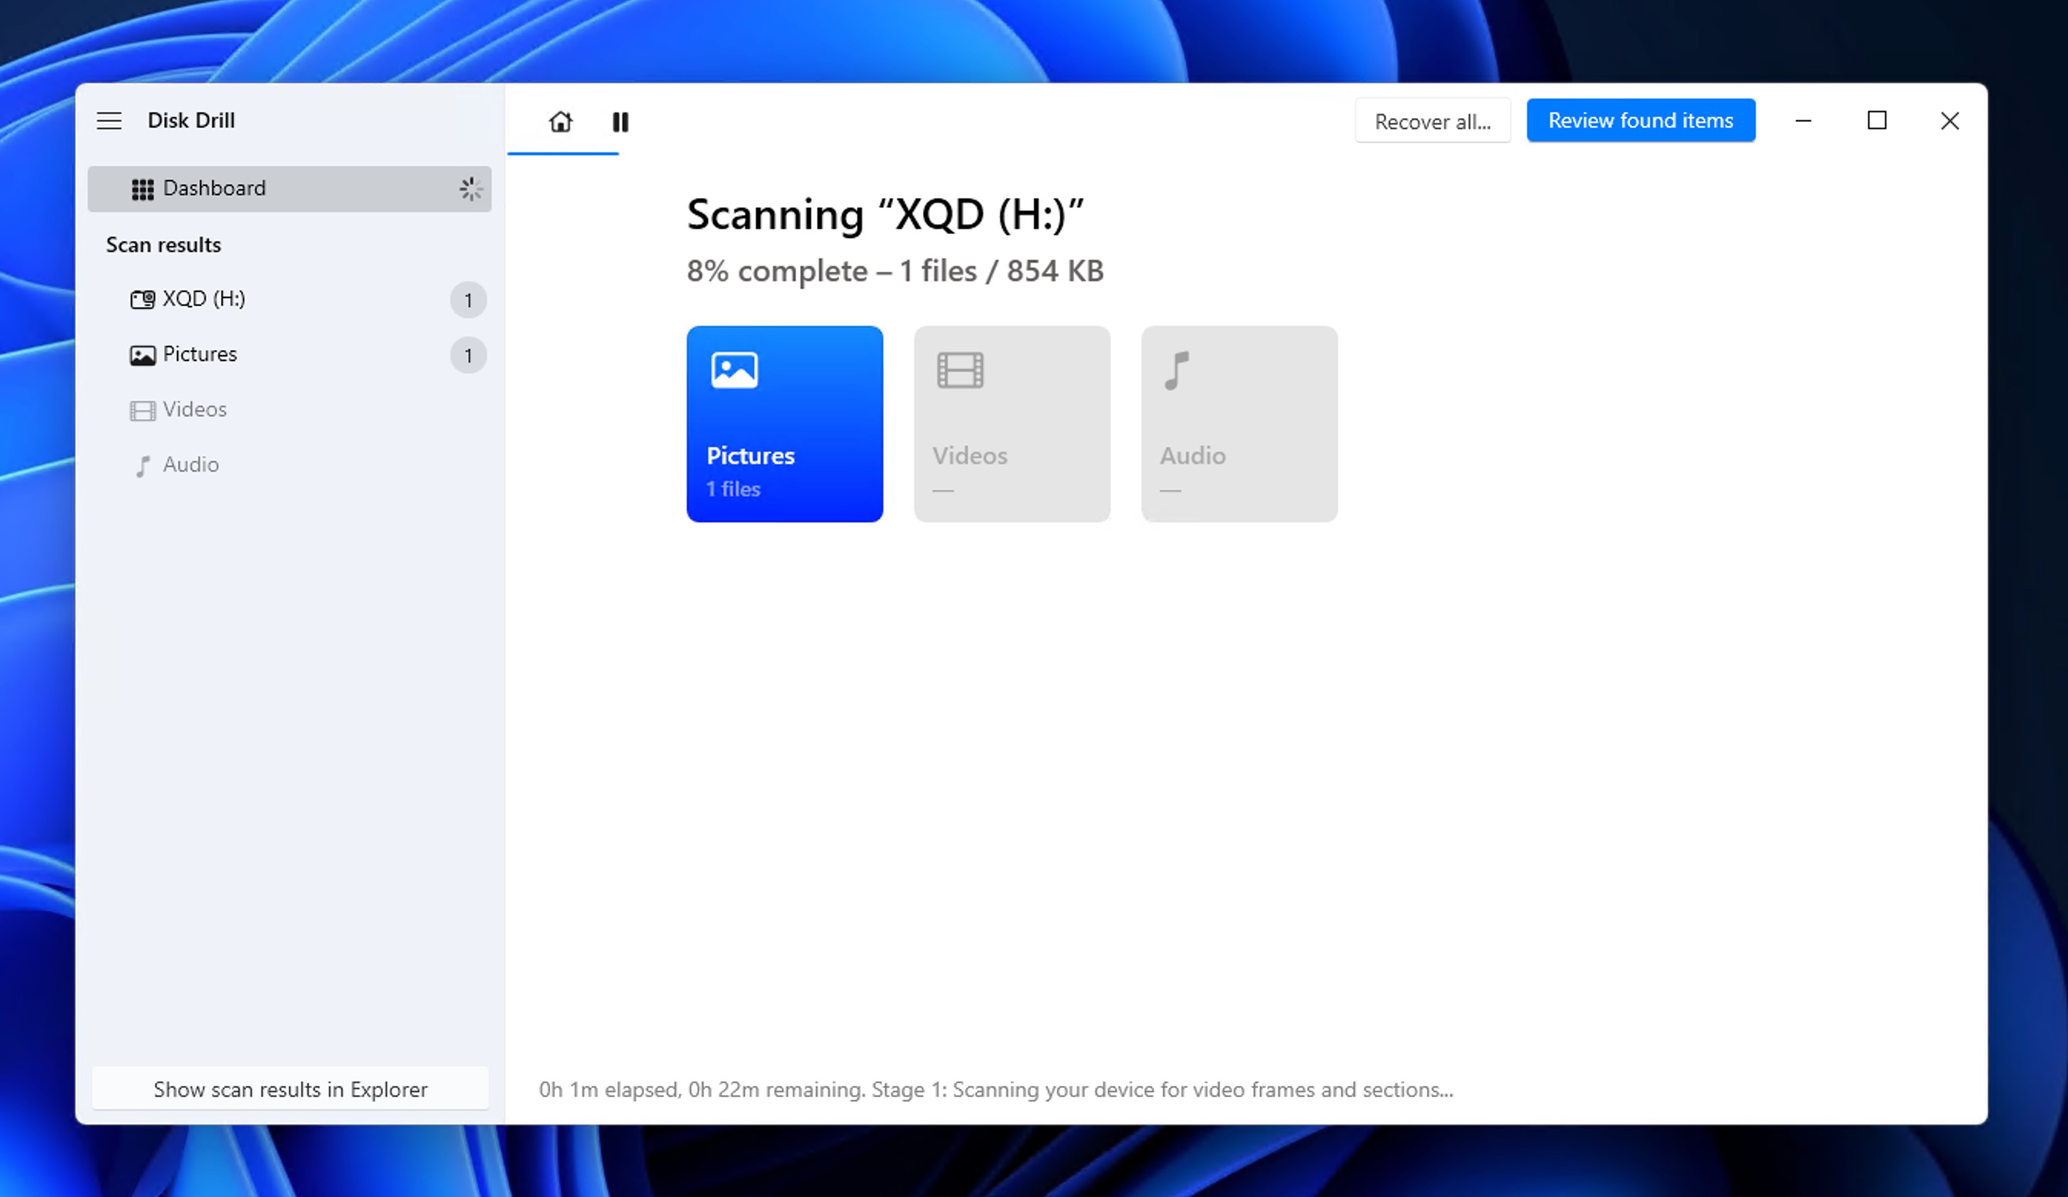The height and width of the screenshot is (1197, 2068).
Task: Click the Pictures tile image icon
Action: tap(733, 370)
